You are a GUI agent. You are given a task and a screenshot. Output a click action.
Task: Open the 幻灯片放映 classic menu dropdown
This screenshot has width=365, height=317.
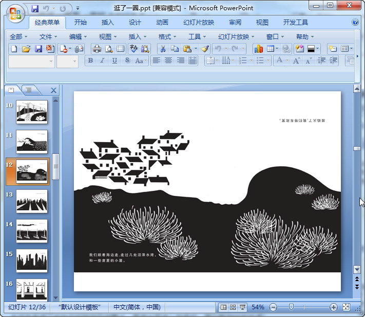click(x=236, y=37)
